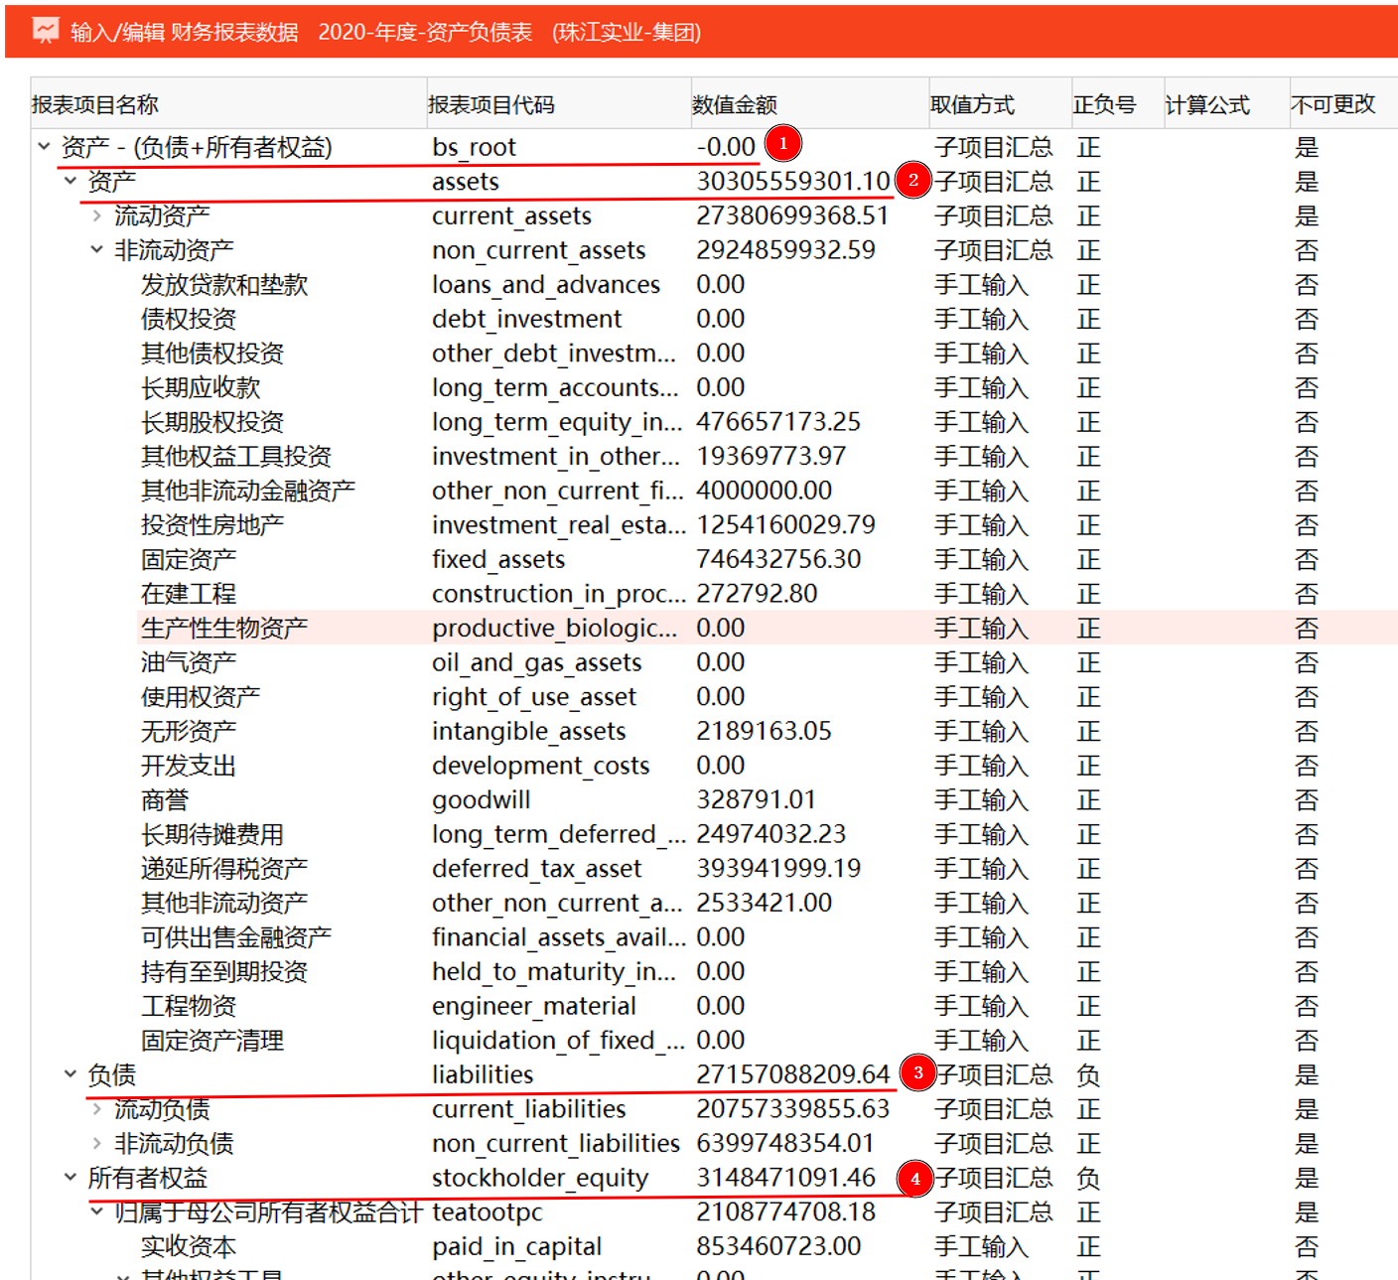
Task: Click the 取值方式 column header
Action: 1000,104
